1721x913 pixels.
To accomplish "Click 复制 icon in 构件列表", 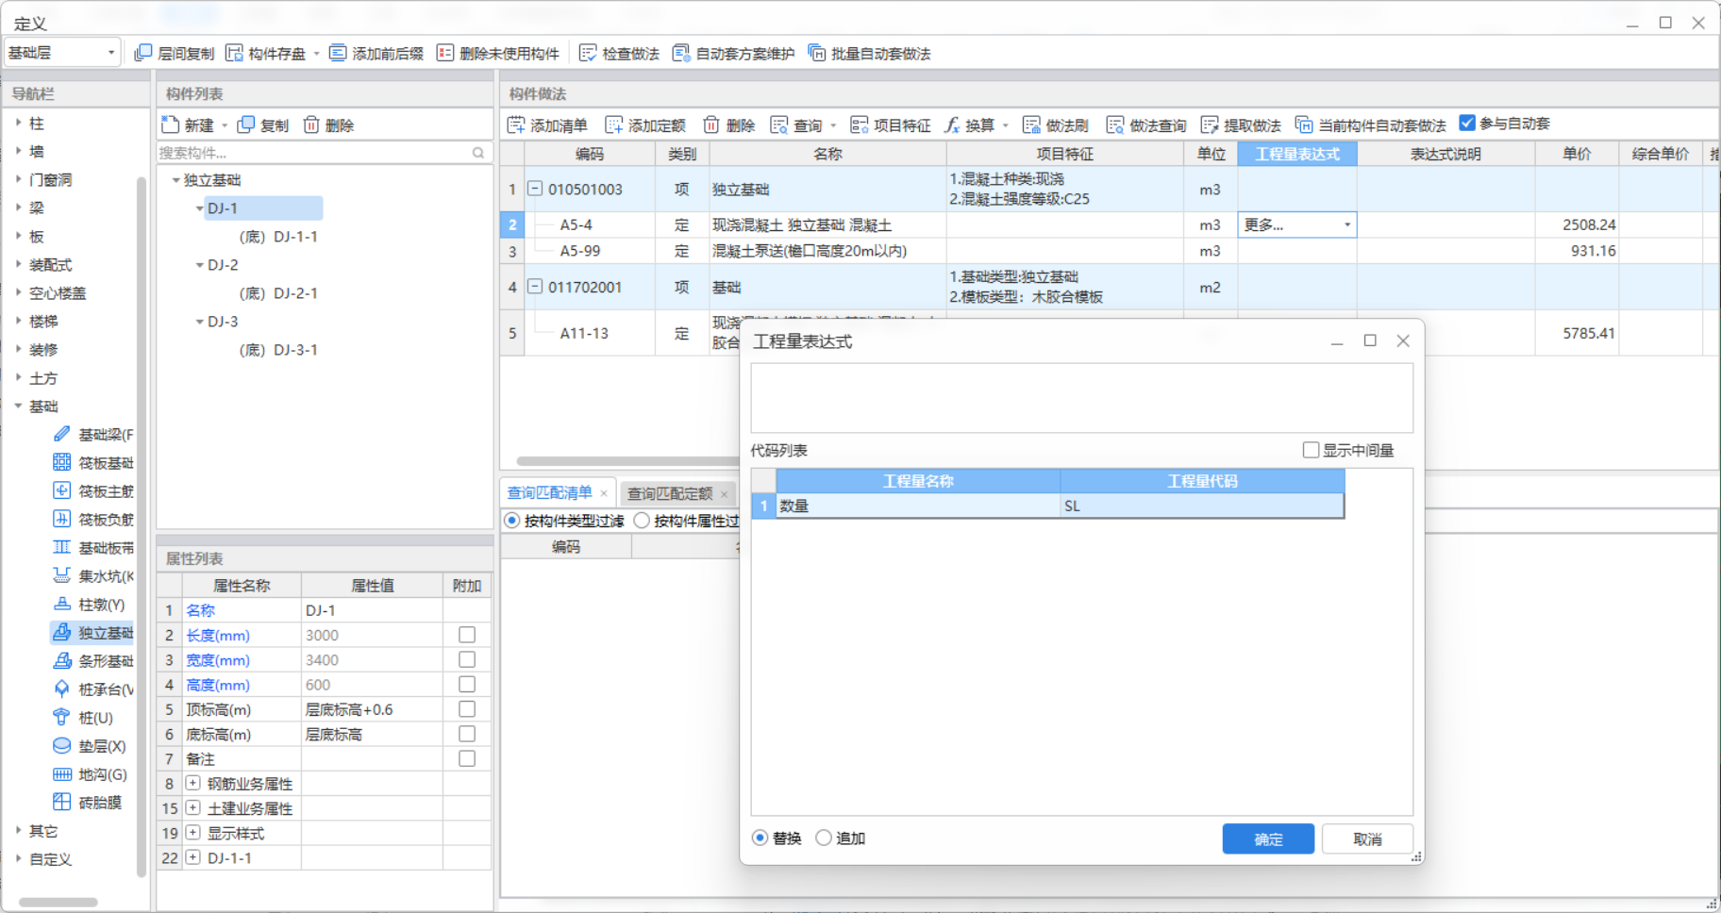I will tap(246, 124).
